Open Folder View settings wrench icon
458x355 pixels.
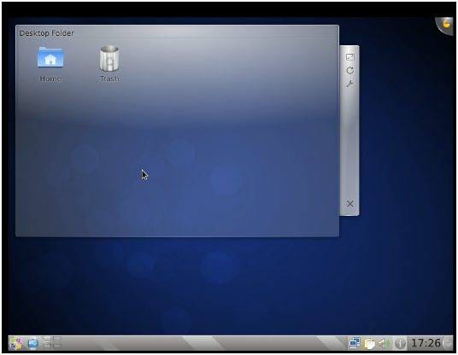click(x=350, y=84)
